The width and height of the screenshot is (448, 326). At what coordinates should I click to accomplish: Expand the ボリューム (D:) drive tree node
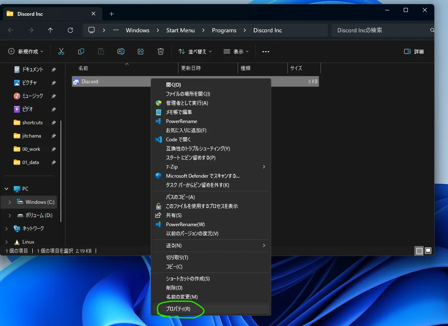pos(10,215)
